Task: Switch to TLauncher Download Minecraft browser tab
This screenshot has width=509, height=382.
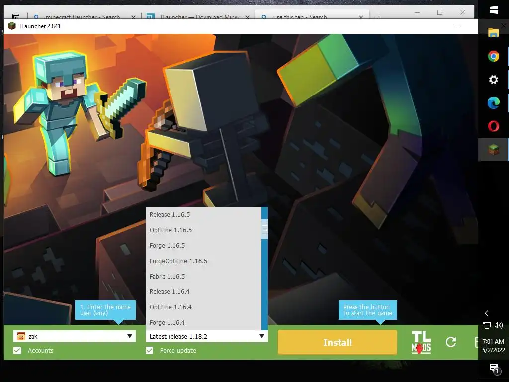Action: pyautogui.click(x=198, y=15)
